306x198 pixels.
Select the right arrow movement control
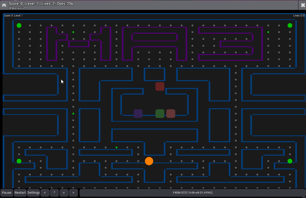click(x=73, y=193)
